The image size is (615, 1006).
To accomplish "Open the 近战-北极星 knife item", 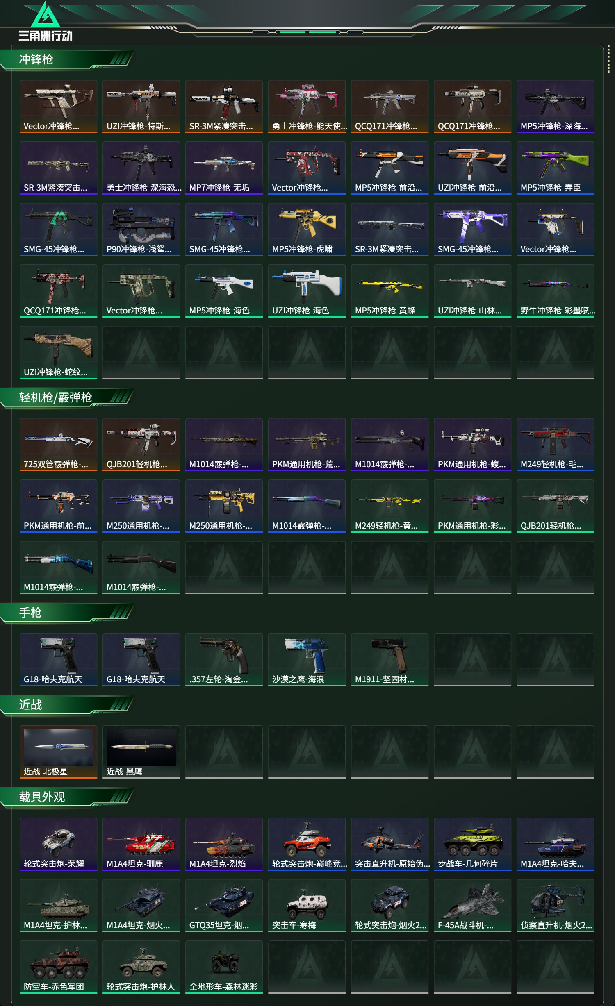I will (58, 752).
